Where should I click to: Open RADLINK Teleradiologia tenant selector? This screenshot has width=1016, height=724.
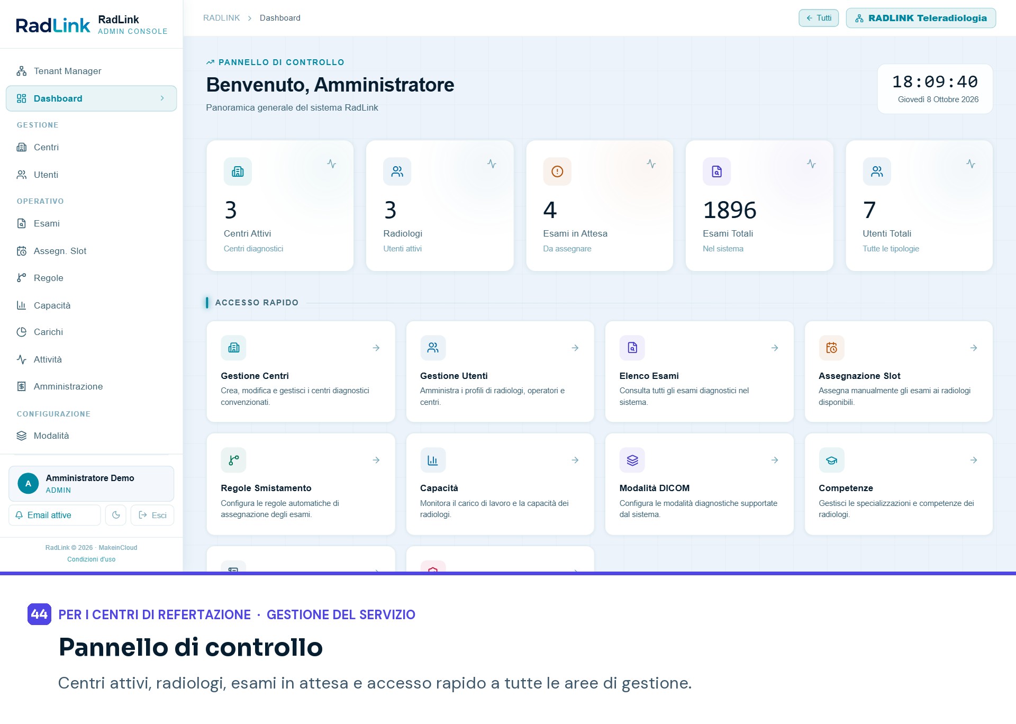point(921,18)
